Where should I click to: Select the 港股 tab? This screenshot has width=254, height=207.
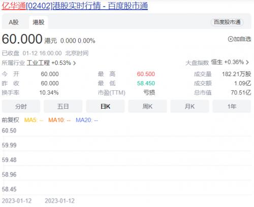39,22
